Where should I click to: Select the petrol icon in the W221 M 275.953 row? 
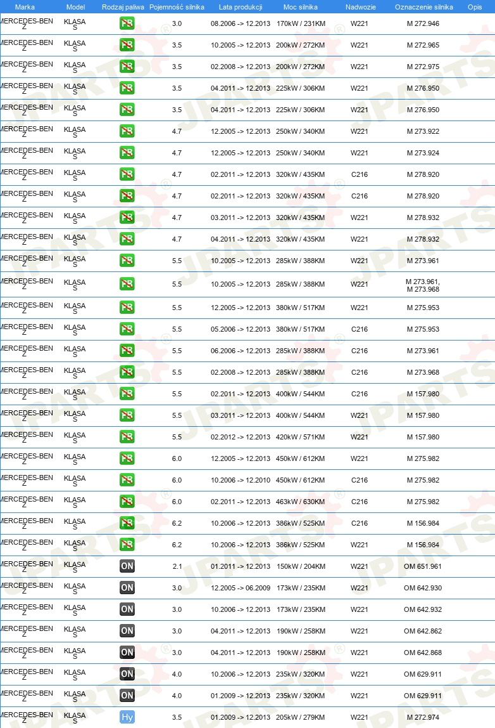coord(127,308)
